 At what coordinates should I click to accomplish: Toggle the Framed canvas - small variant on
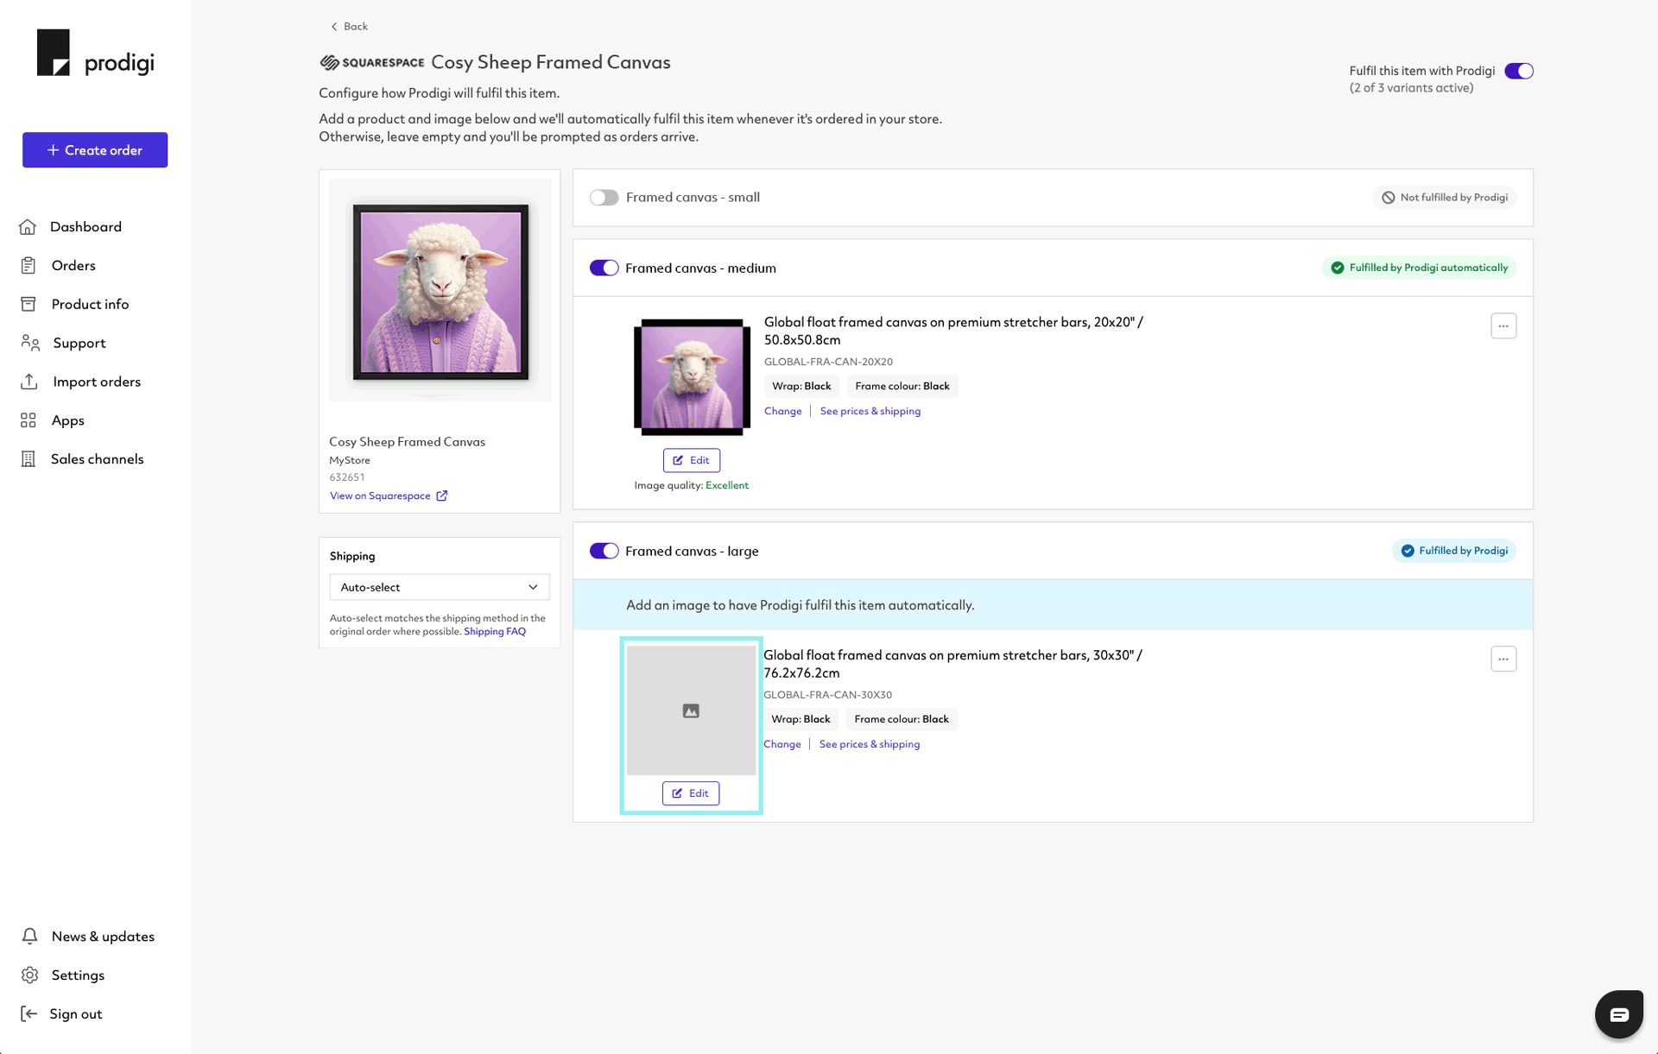(x=603, y=197)
